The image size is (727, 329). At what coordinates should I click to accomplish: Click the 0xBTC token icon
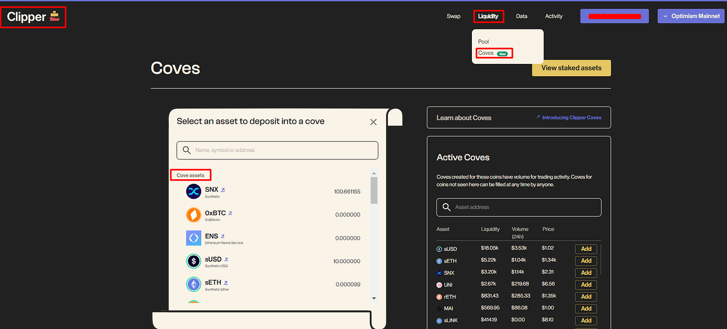194,215
